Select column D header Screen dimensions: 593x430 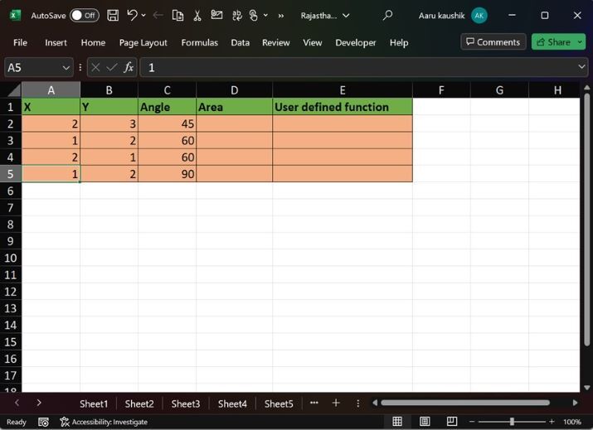tap(234, 90)
